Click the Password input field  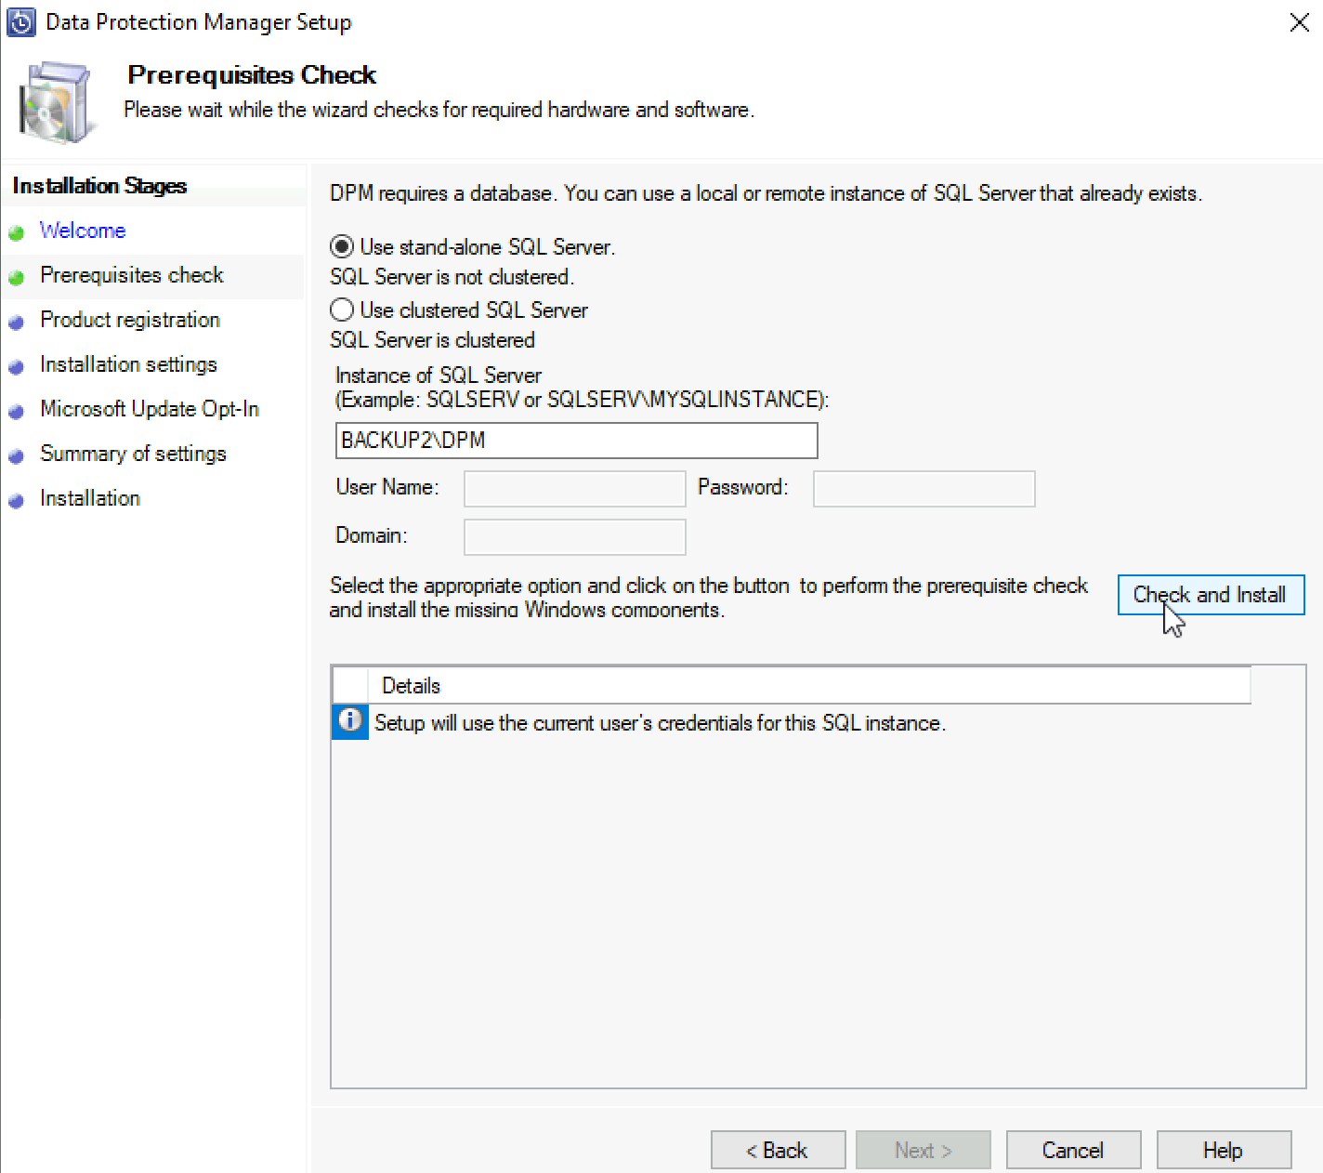point(923,489)
